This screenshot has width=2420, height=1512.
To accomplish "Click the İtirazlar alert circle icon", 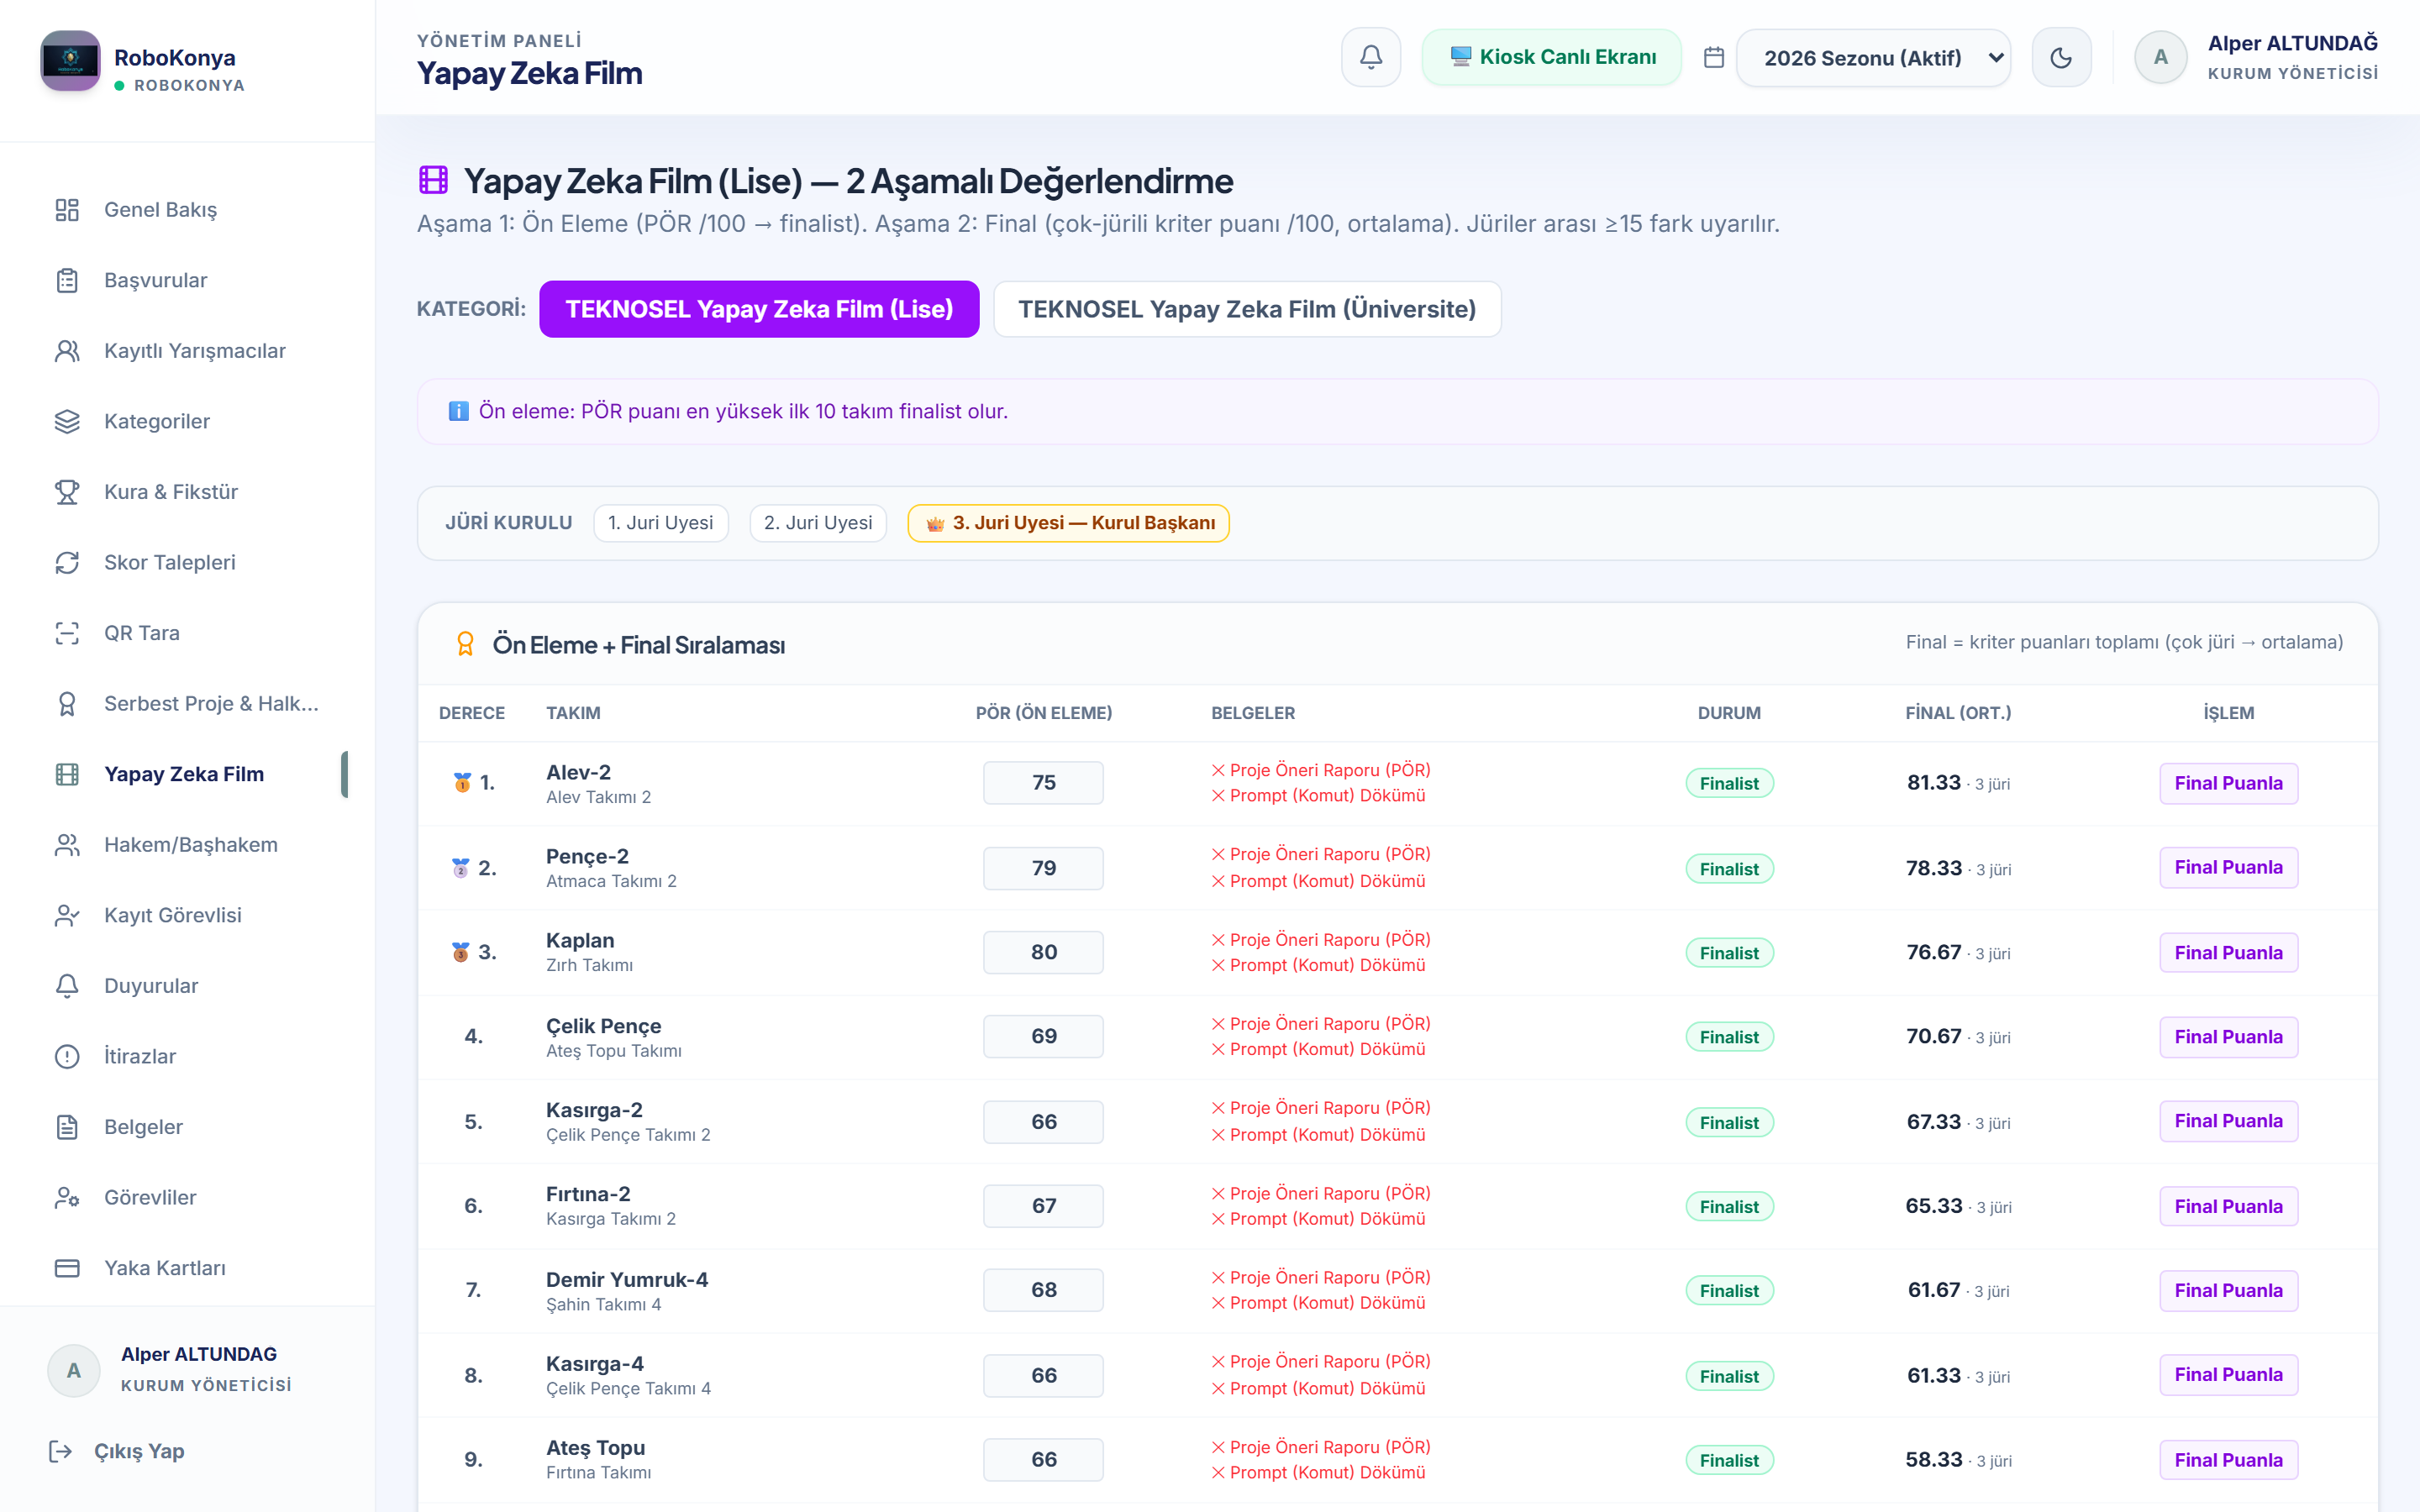I will (x=67, y=1057).
